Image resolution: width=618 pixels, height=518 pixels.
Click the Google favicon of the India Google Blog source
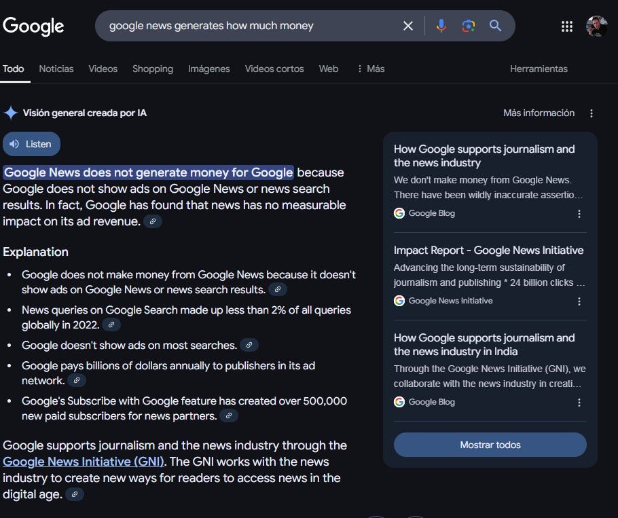(399, 402)
